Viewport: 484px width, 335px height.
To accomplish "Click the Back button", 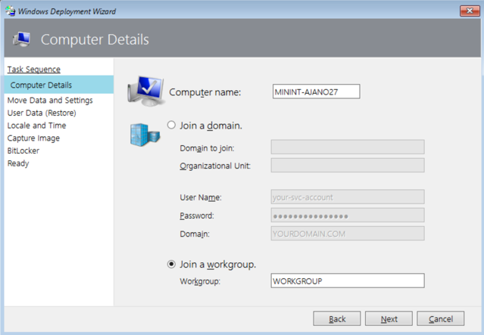I will pyautogui.click(x=337, y=318).
